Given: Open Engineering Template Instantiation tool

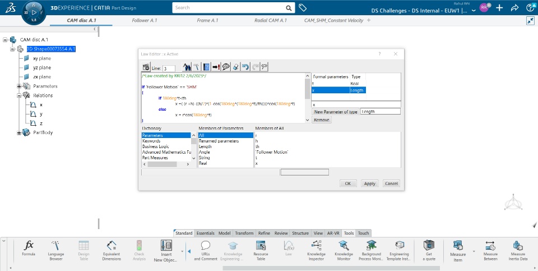Looking at the screenshot, I should 399,250.
